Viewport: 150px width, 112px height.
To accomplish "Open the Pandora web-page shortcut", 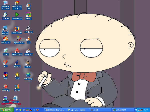I will point(15,99).
